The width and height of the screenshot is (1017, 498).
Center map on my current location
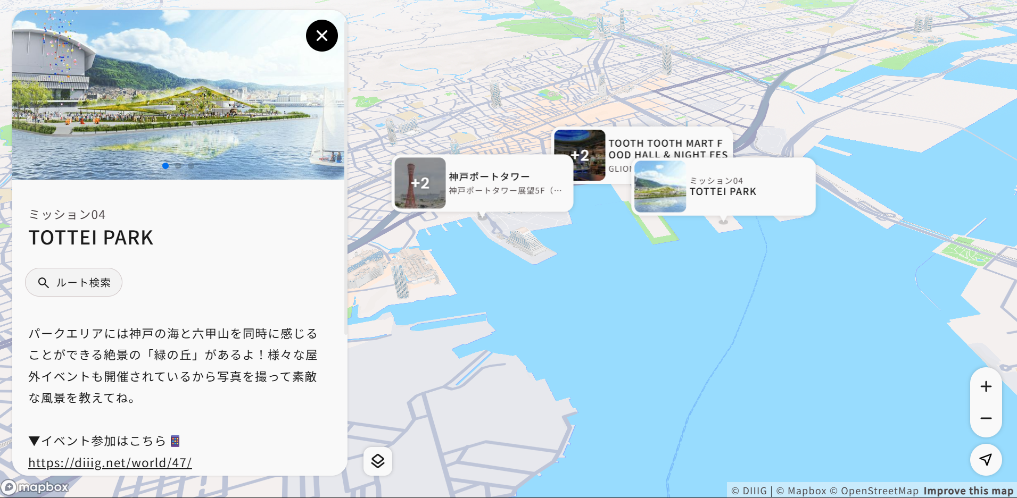pos(986,460)
